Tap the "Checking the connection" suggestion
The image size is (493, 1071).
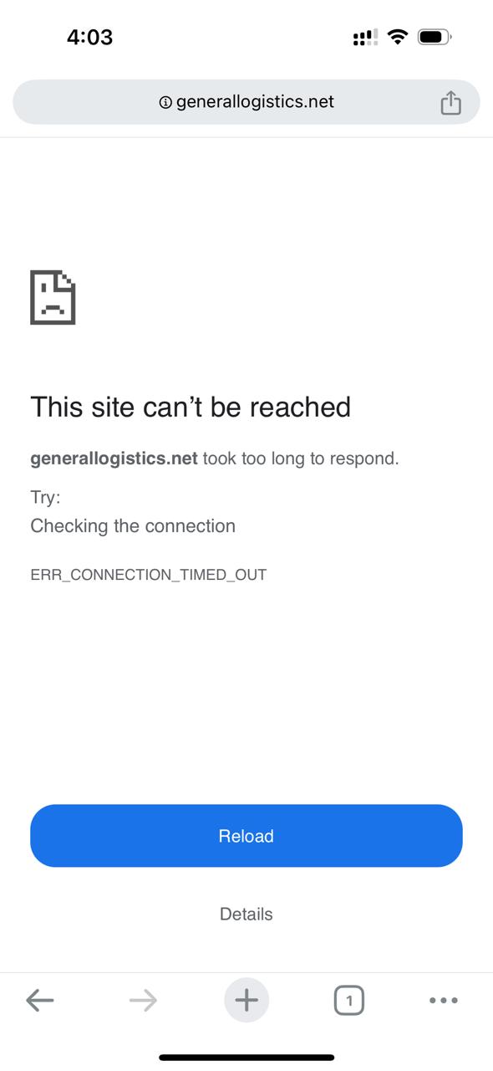coord(133,525)
